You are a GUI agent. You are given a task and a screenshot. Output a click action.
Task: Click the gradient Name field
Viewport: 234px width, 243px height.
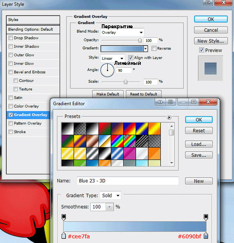click(x=128, y=181)
